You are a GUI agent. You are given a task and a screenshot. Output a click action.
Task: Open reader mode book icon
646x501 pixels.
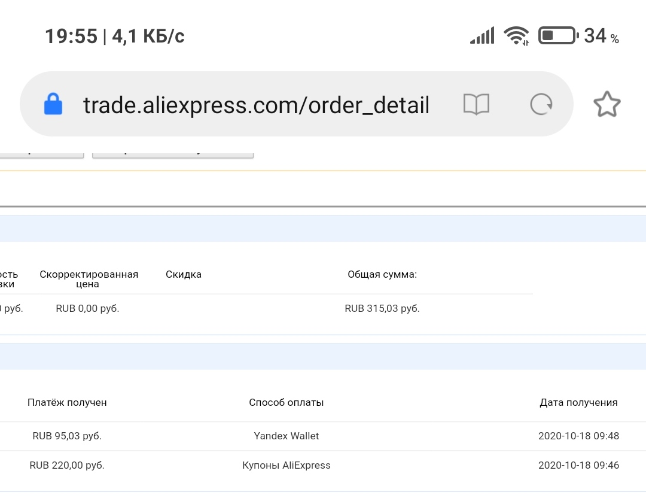(476, 104)
